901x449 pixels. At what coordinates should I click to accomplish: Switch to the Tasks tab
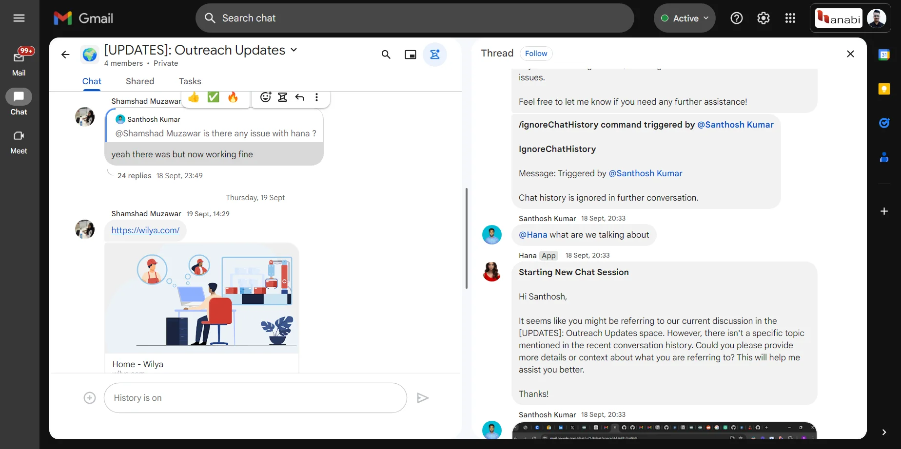coord(190,81)
